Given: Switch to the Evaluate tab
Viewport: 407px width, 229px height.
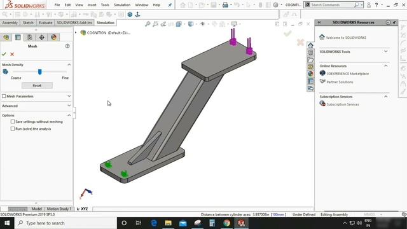Looking at the screenshot, I should click(46, 23).
